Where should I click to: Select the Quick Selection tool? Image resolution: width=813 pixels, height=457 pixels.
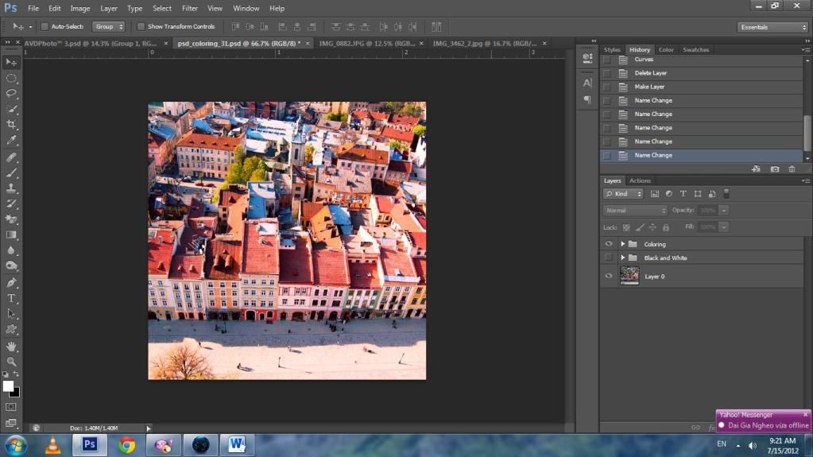[x=11, y=110]
